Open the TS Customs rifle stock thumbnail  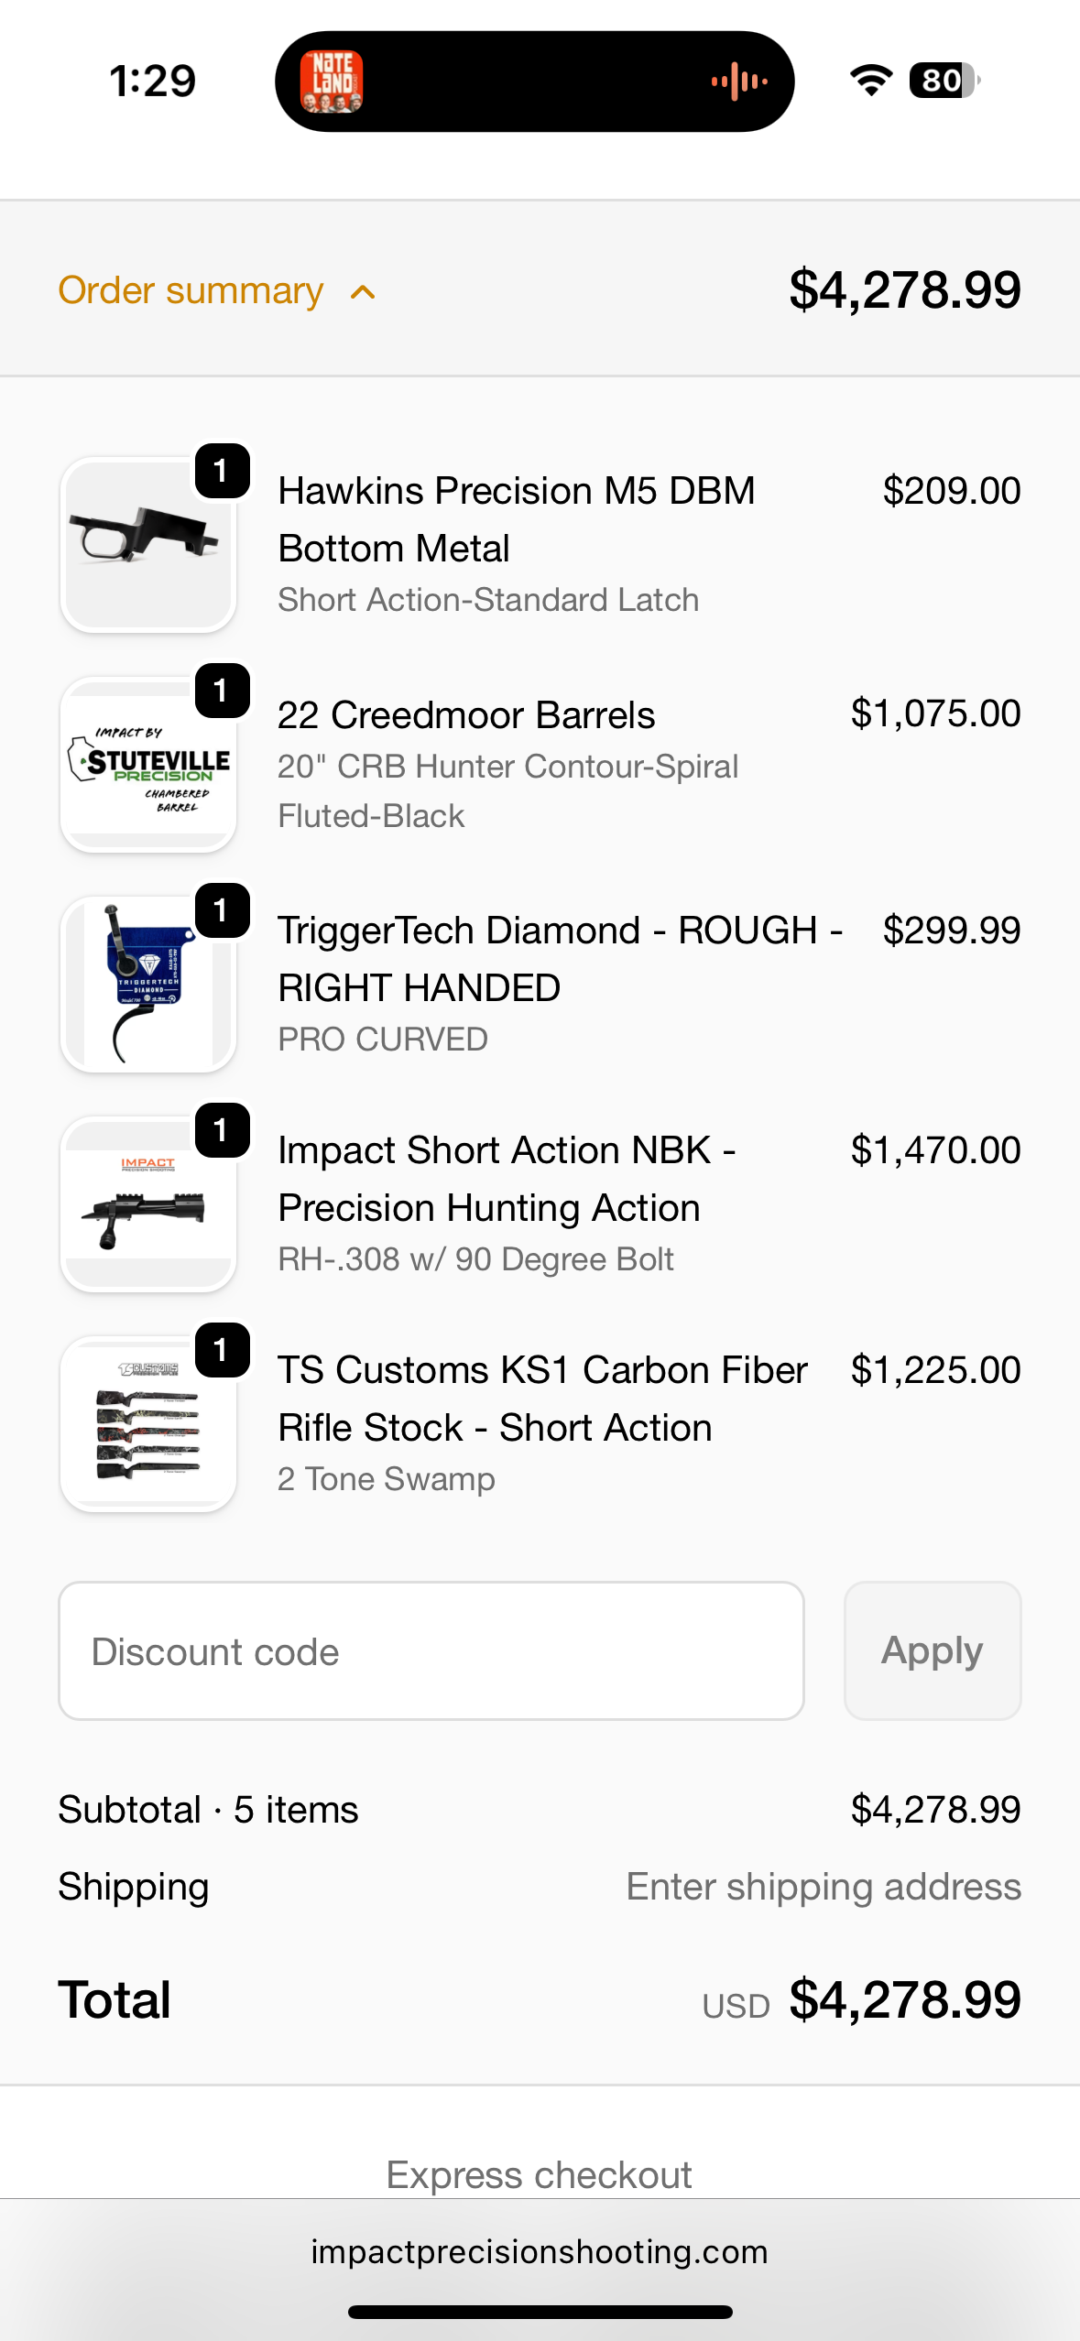click(147, 1425)
